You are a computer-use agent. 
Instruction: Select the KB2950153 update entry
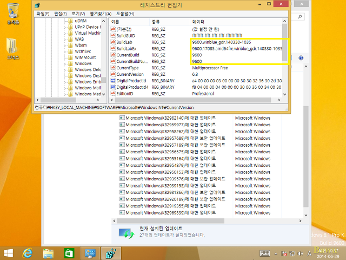(x=168, y=172)
